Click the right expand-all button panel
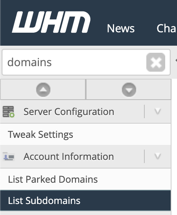This screenshot has height=215, width=177. [129, 89]
